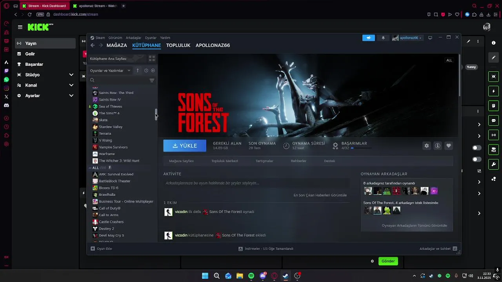Click the recent activity clock filter icon
This screenshot has width=502, height=282.
coord(146,70)
